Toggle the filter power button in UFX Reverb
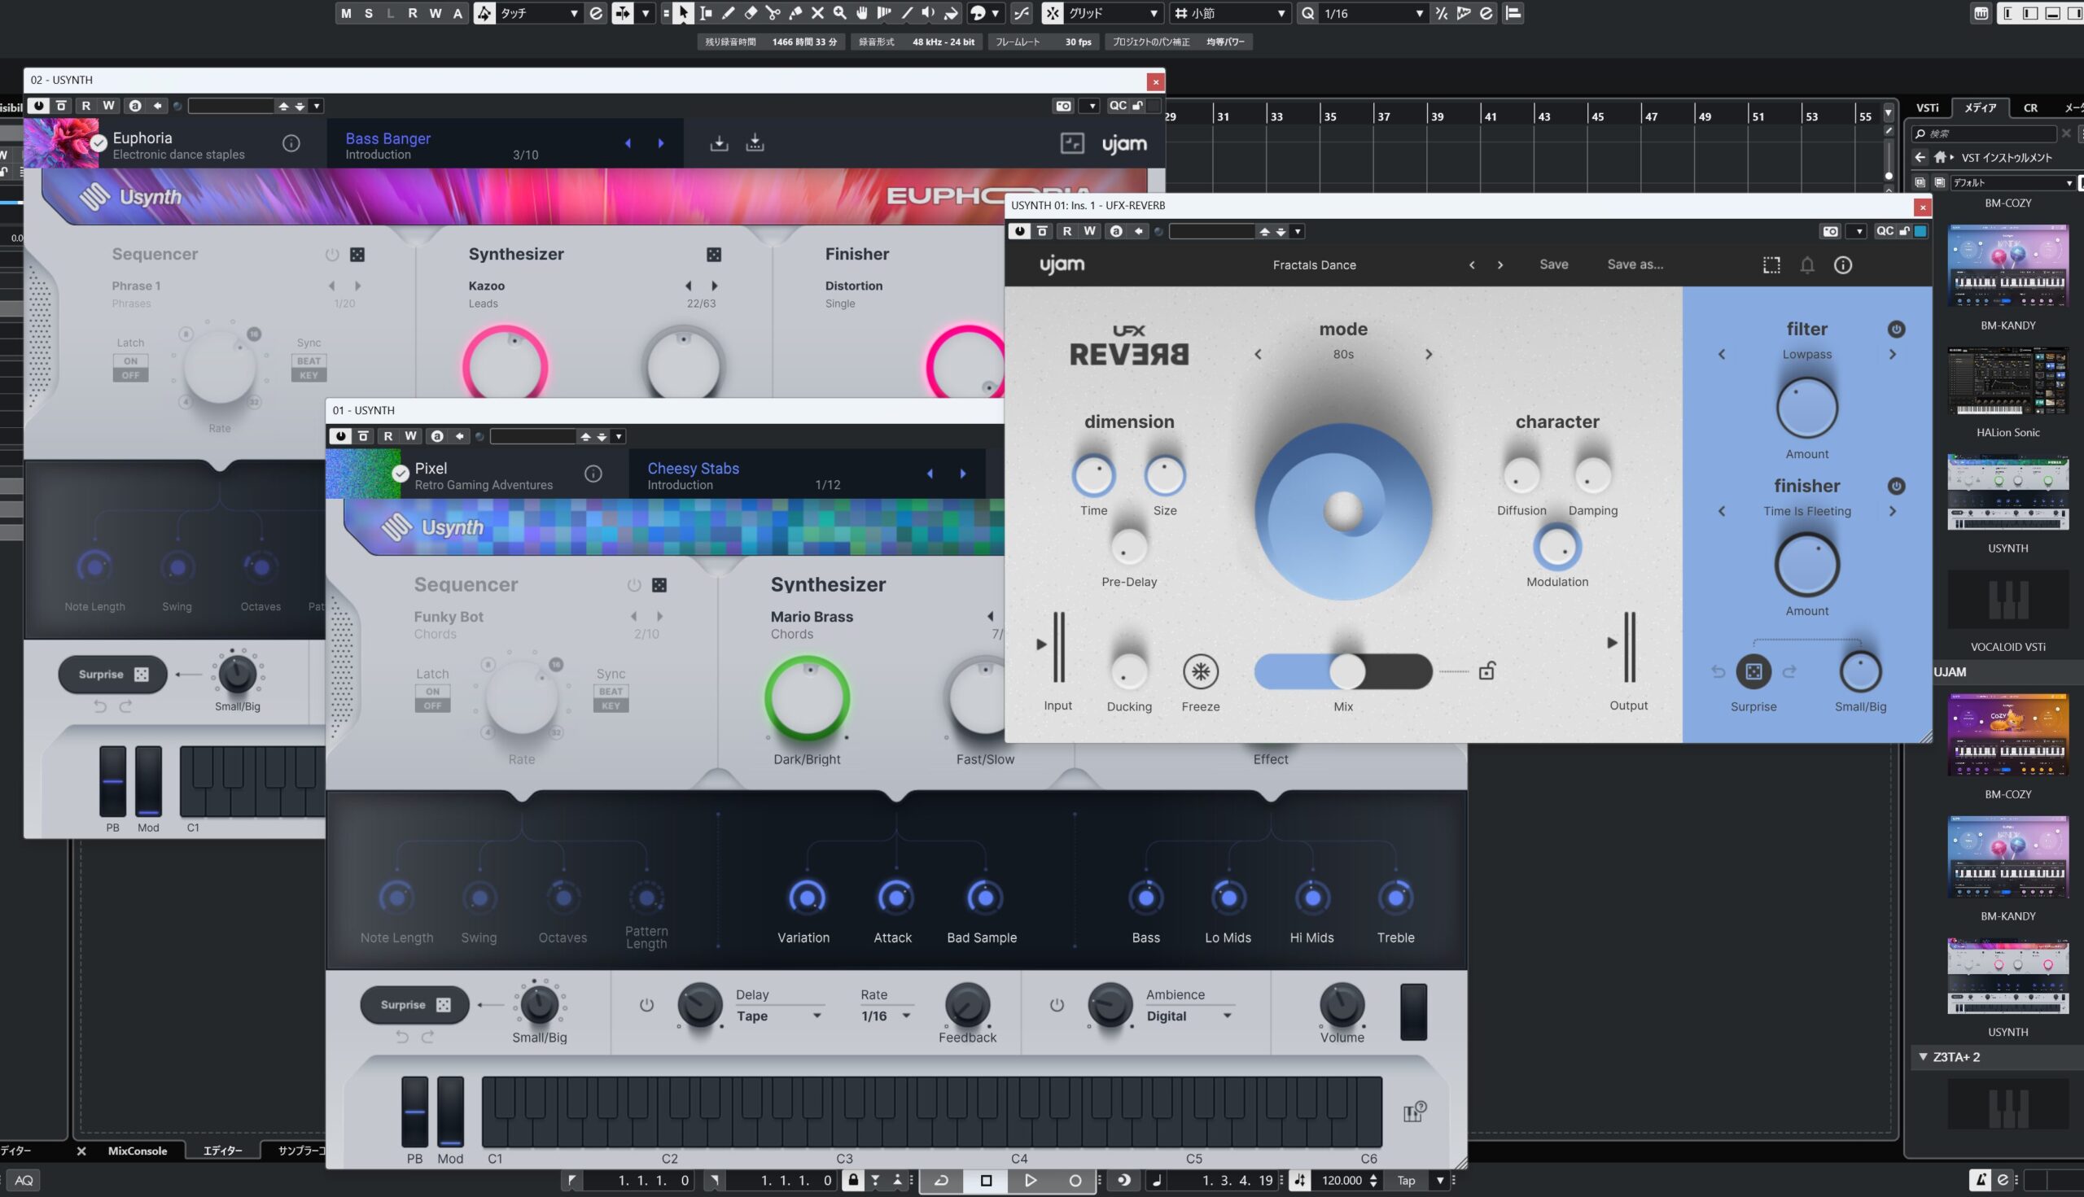 coord(1896,329)
